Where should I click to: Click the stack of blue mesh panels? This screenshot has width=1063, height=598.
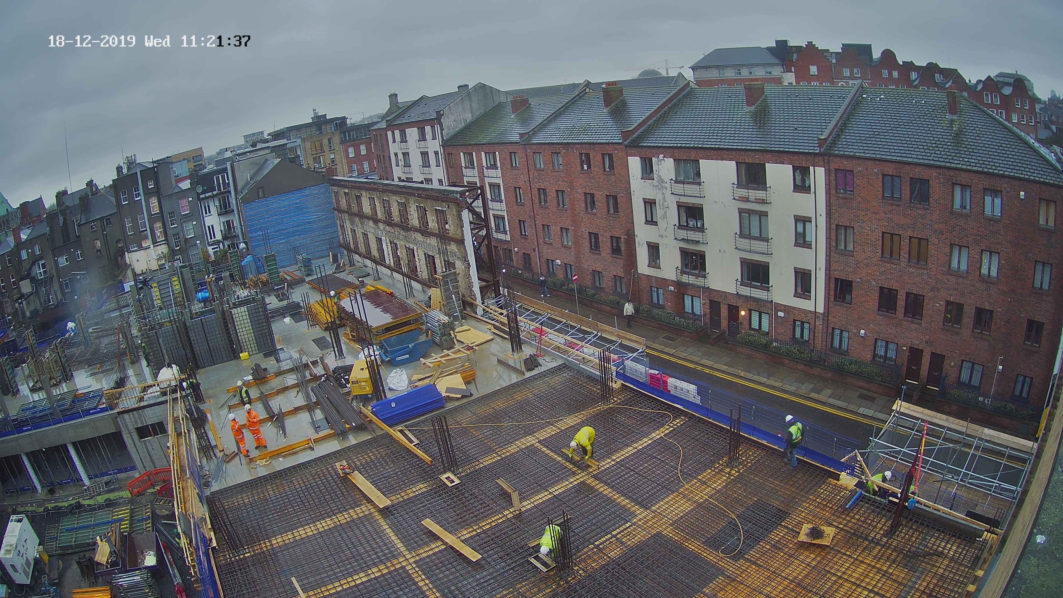point(408,406)
